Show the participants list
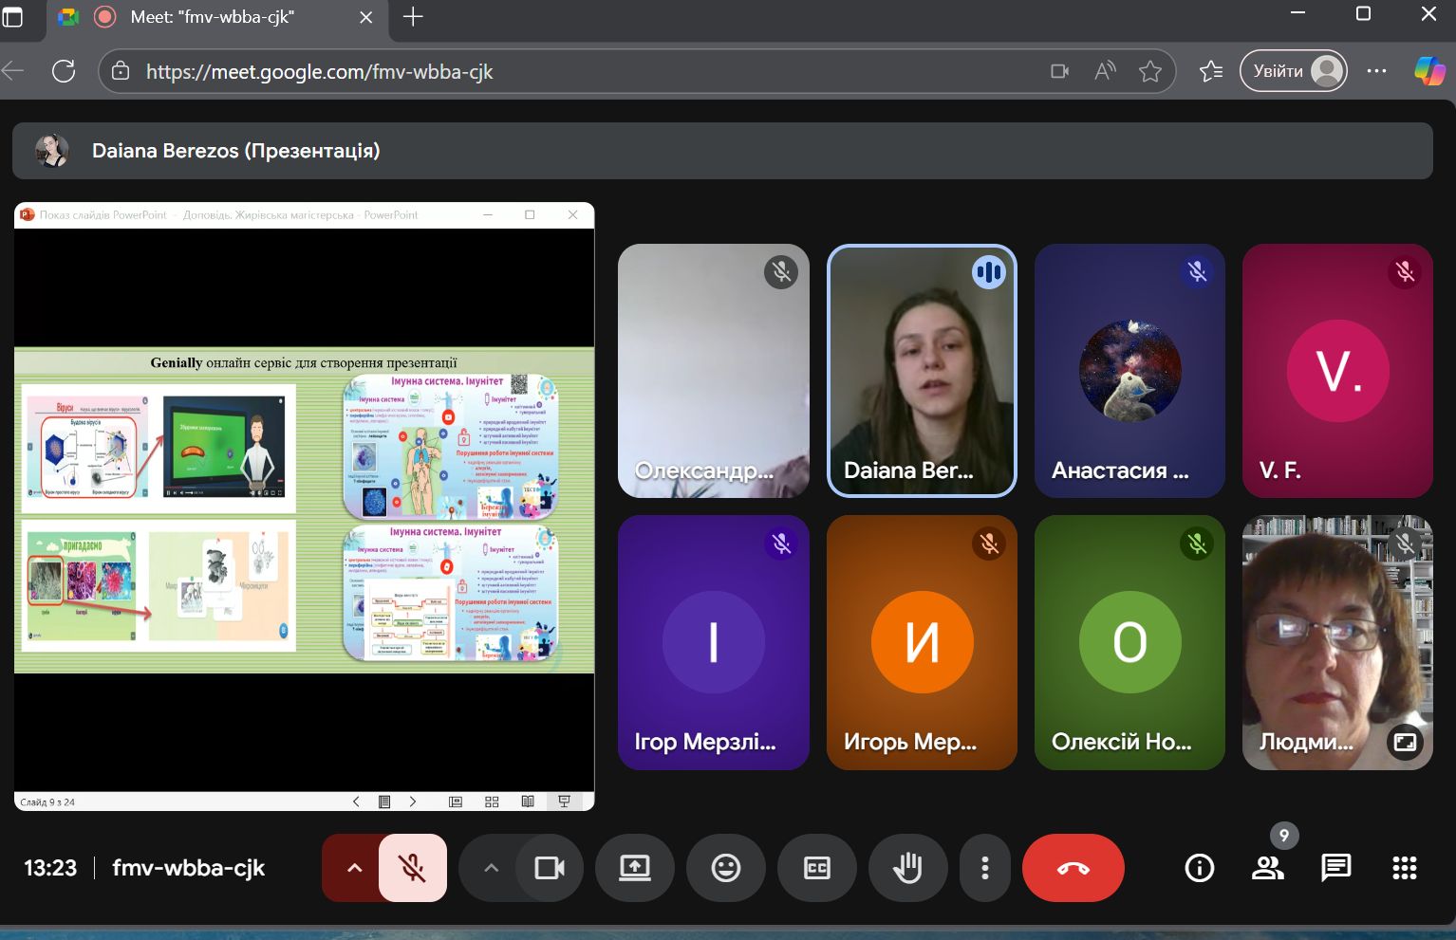1456x940 pixels. 1267,868
